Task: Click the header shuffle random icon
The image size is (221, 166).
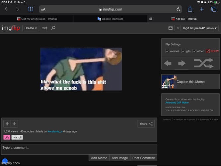Action: (44, 28)
